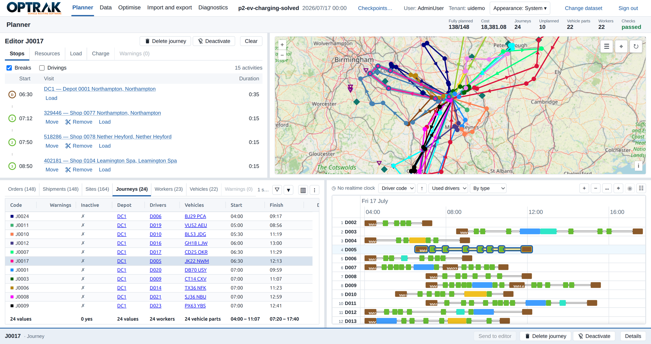Open the Appearance: System dropdown

tap(520, 8)
